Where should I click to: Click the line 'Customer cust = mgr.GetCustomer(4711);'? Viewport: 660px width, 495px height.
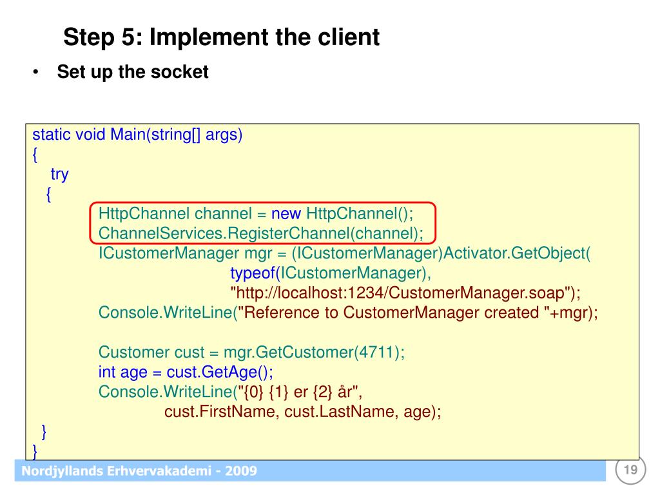252,353
